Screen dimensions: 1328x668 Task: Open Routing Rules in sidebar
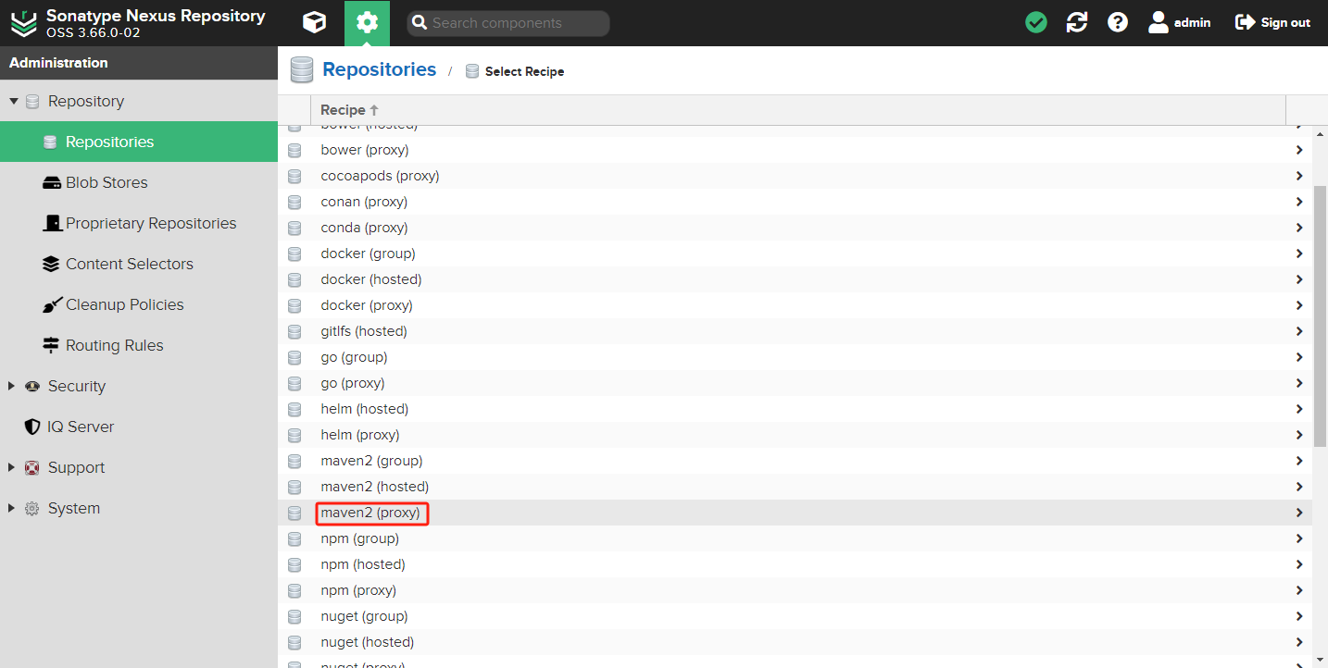(x=139, y=345)
